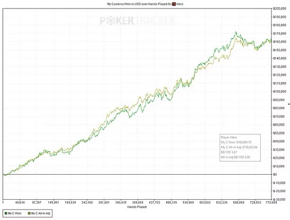This screenshot has width=290, height=220.
Task: Click the $70,000 y-axis label
Action: point(278,117)
